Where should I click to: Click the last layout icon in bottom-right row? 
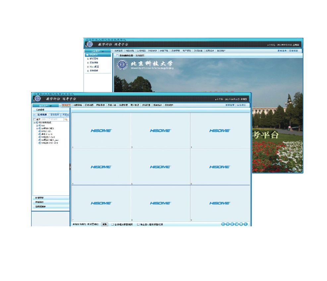(245, 224)
